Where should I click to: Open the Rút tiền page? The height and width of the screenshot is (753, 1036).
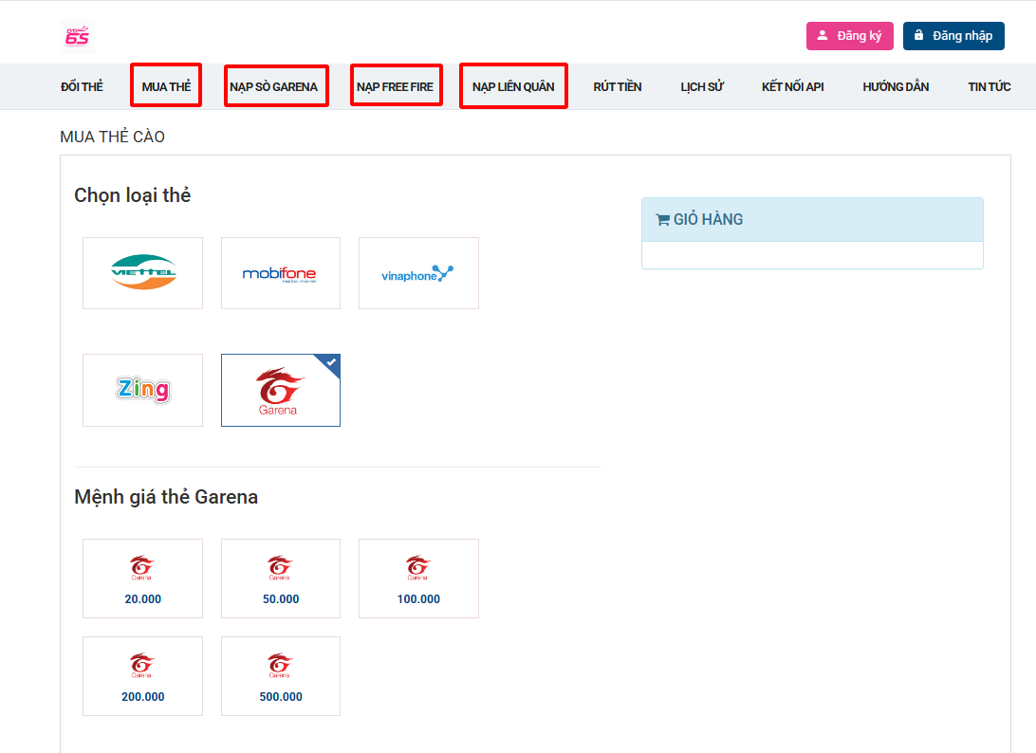click(618, 86)
